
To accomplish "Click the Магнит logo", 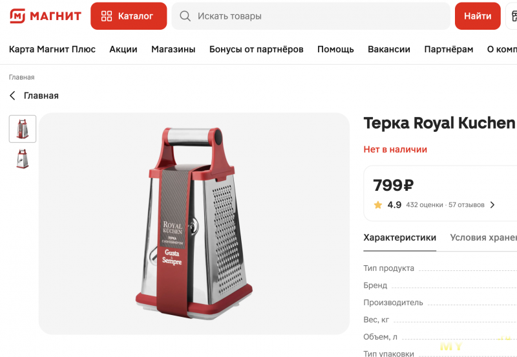I will [x=45, y=16].
